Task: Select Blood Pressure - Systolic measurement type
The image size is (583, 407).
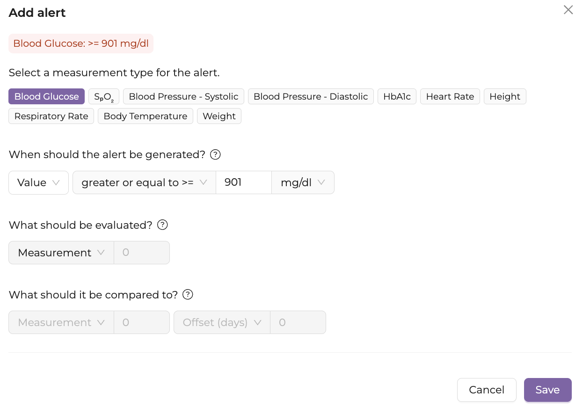Action: [x=183, y=96]
